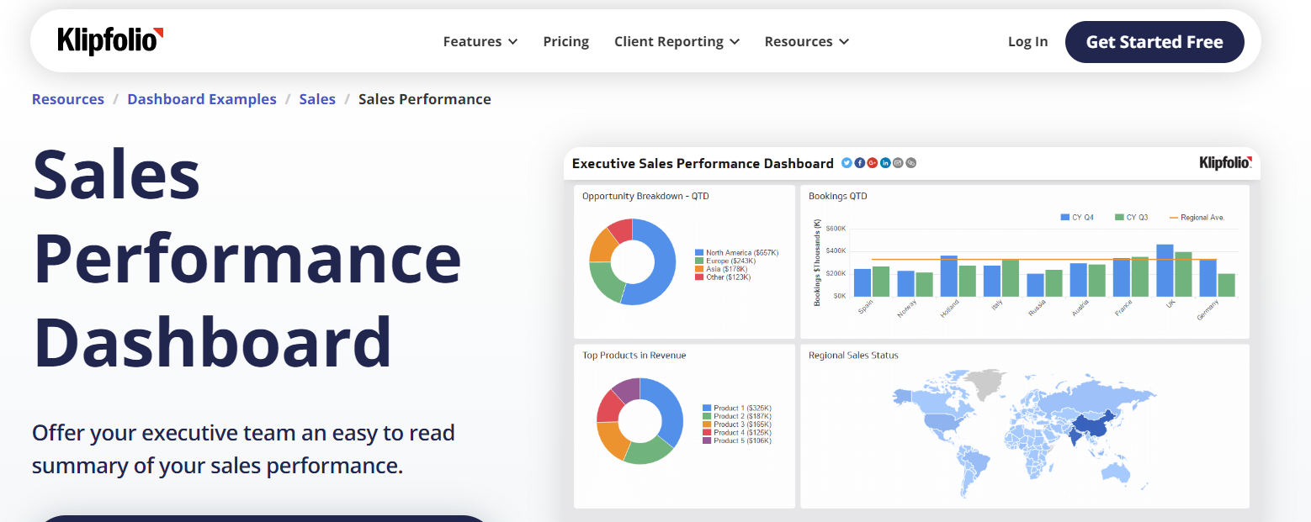Click the purple segment of Top Products donut
1311x522 pixels.
627,389
